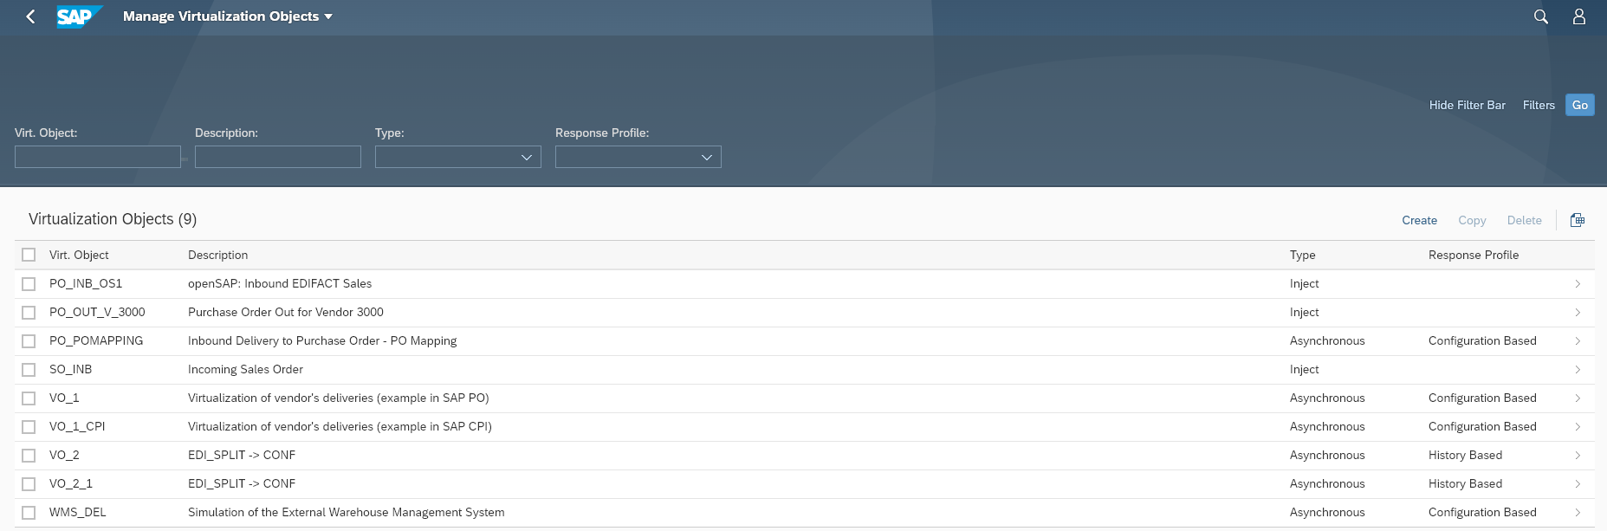Open the search magnifier icon

click(x=1540, y=16)
